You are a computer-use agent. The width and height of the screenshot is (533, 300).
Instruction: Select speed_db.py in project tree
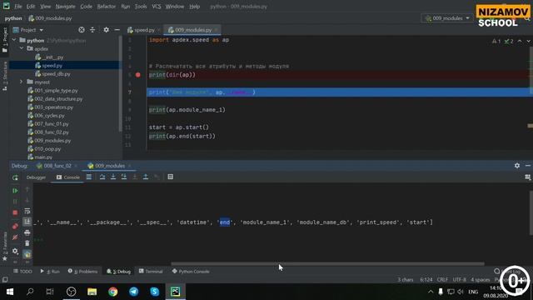tap(56, 74)
